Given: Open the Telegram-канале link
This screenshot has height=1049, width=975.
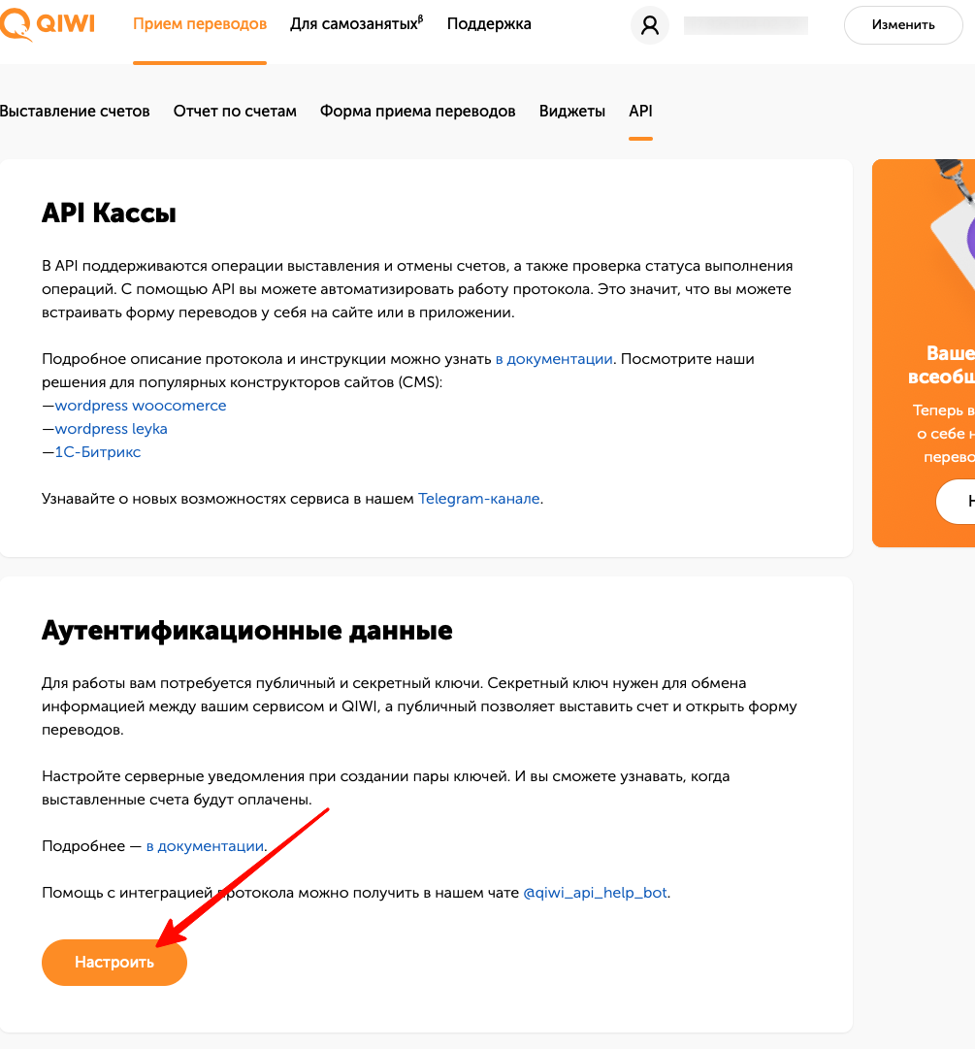Looking at the screenshot, I should point(479,499).
